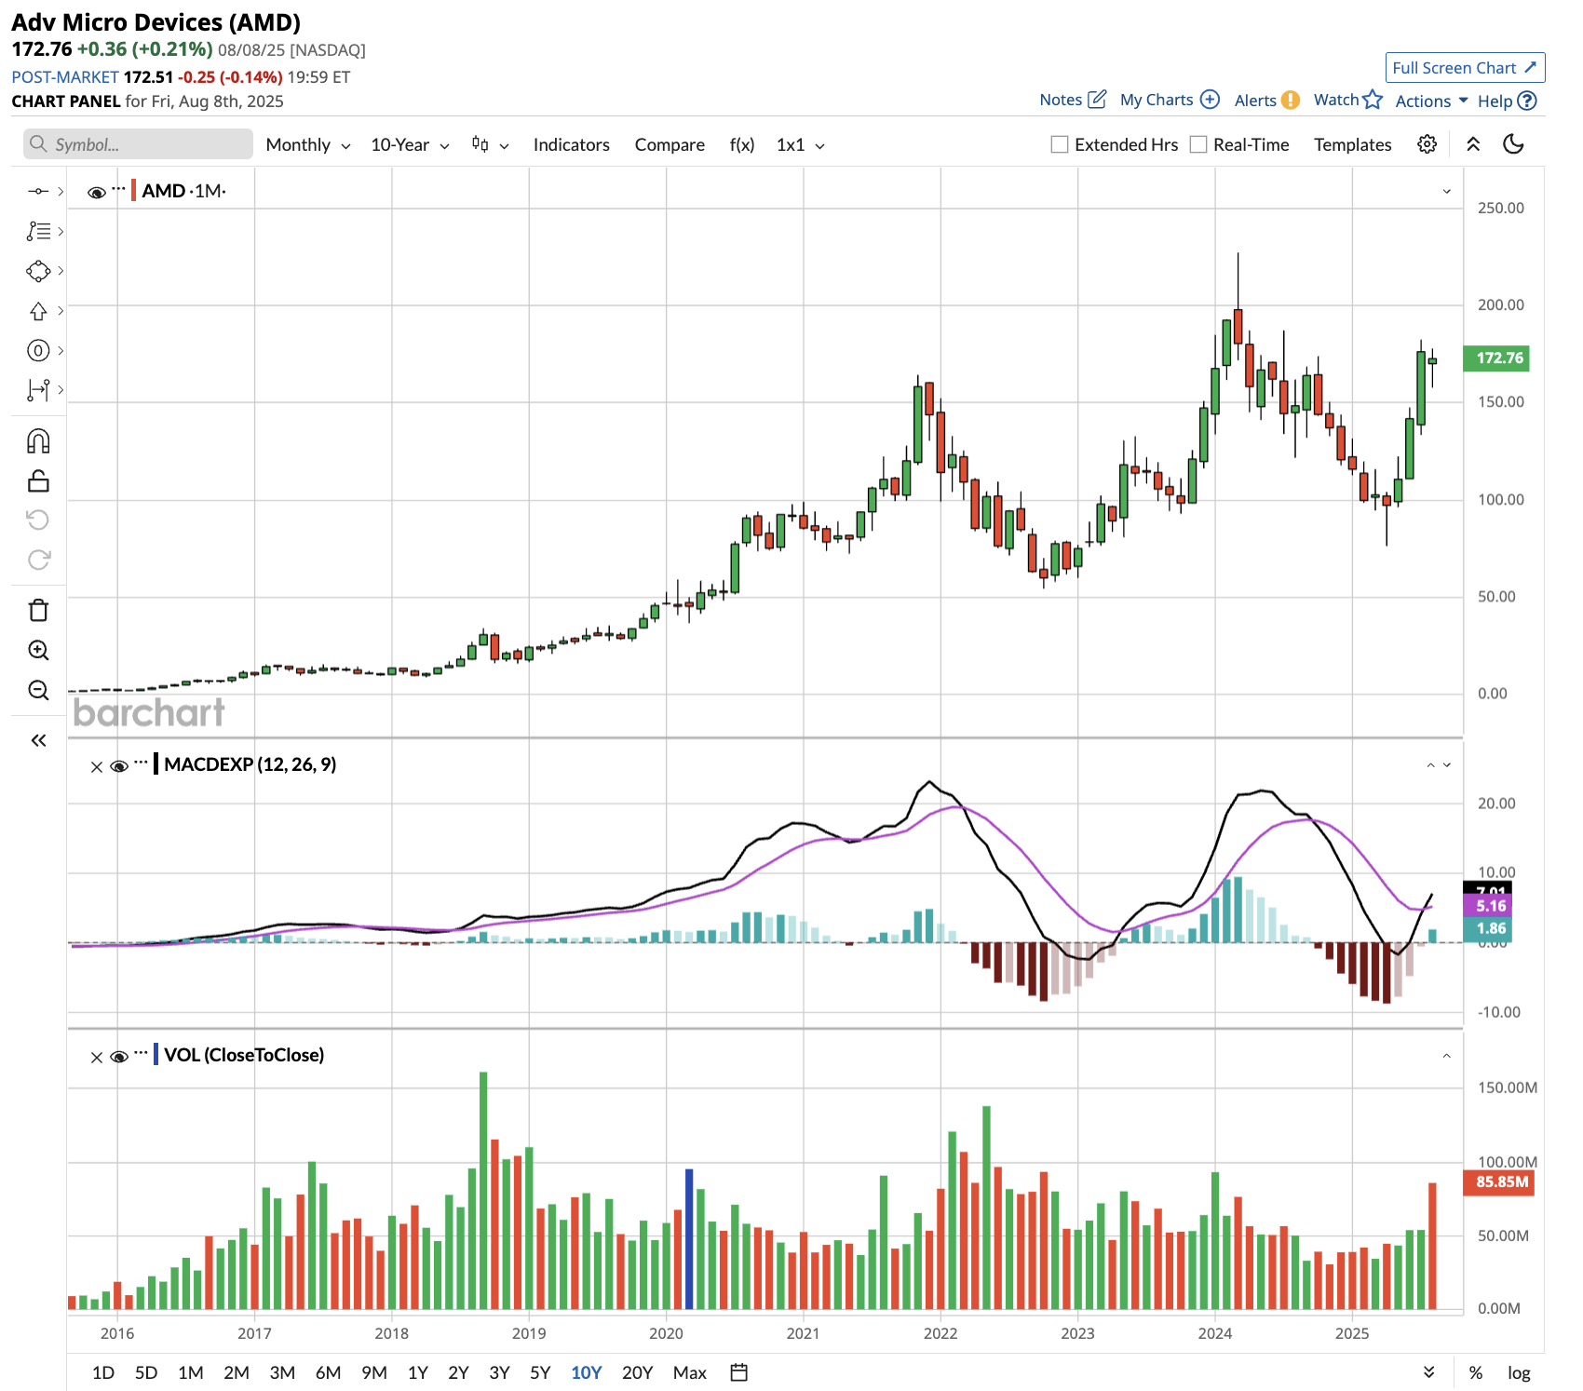This screenshot has width=1583, height=1391.
Task: Select the 5Y time range
Action: [x=540, y=1372]
